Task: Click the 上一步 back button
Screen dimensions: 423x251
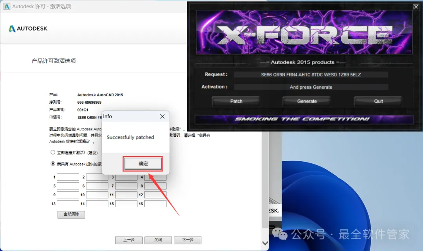Action: pos(129,240)
